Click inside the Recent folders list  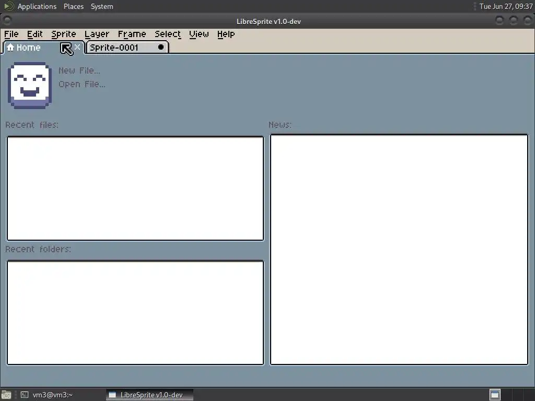point(135,313)
